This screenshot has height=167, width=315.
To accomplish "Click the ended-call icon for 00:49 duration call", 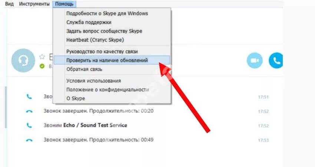I will coord(29,140).
